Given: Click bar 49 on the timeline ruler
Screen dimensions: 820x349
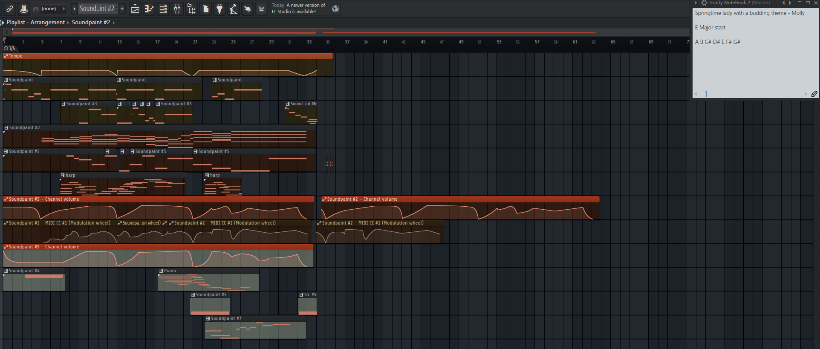Looking at the screenshot, I should [x=461, y=42].
